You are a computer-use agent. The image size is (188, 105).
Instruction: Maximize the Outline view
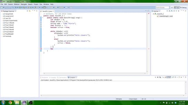(186, 11)
